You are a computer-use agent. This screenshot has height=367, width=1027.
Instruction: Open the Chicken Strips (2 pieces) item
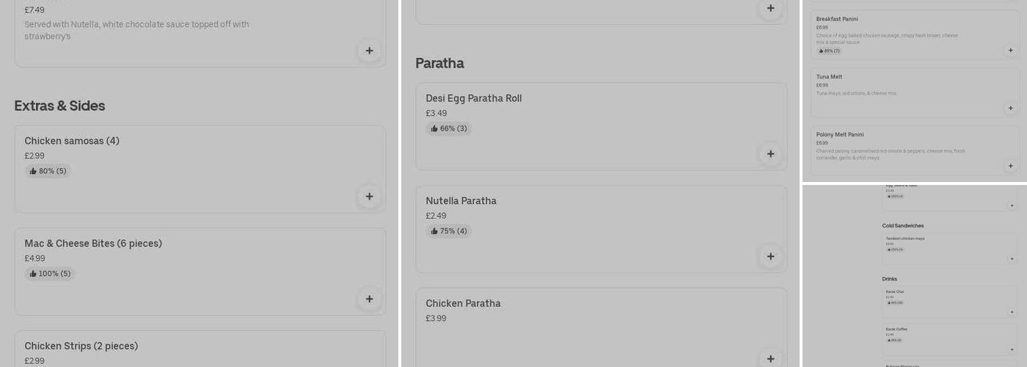click(x=81, y=346)
